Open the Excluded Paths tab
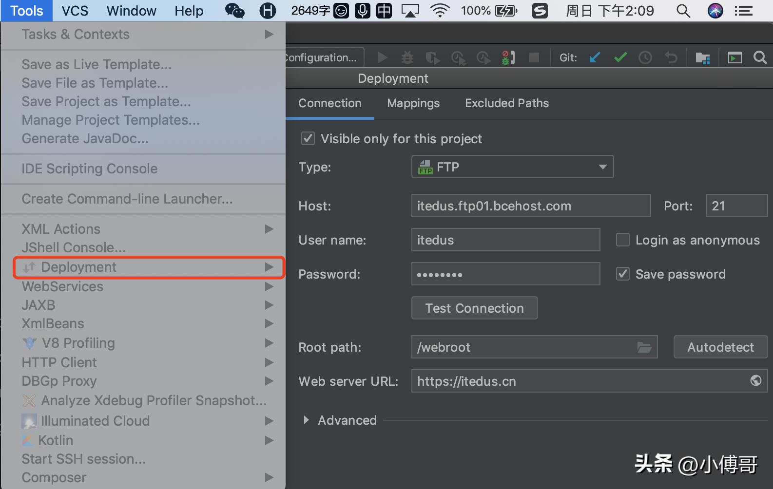Viewport: 773px width, 489px height. [506, 103]
